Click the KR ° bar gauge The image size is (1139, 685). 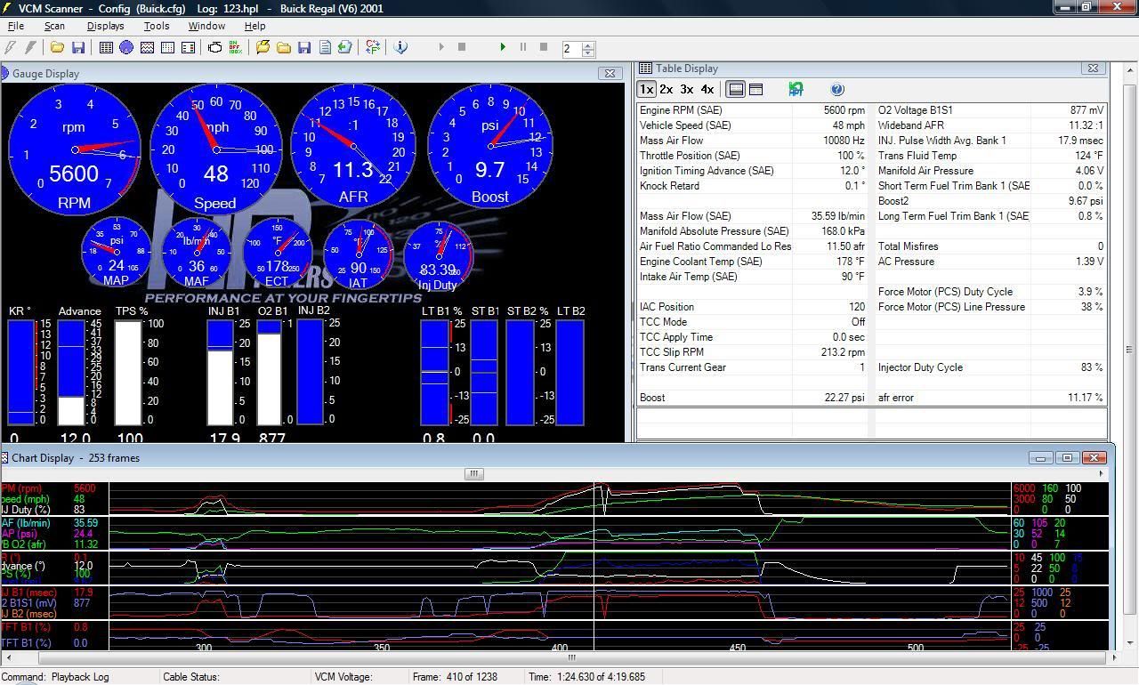point(23,373)
